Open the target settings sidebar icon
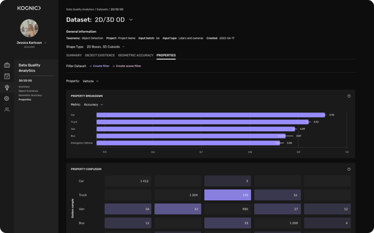374x233 pixels. click(7, 98)
